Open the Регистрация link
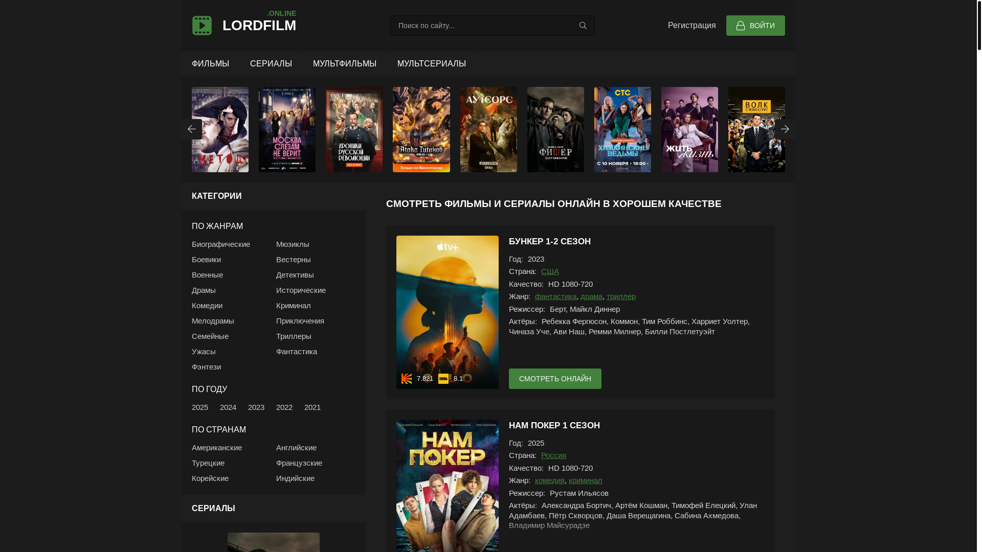This screenshot has height=552, width=982. [691, 26]
